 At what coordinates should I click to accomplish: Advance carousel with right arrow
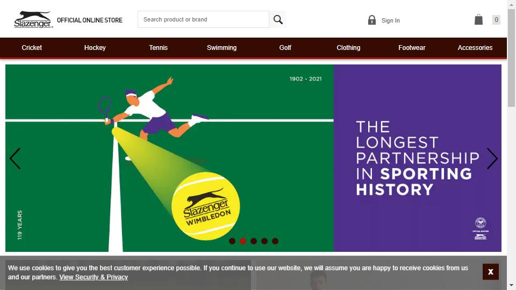coord(492,158)
